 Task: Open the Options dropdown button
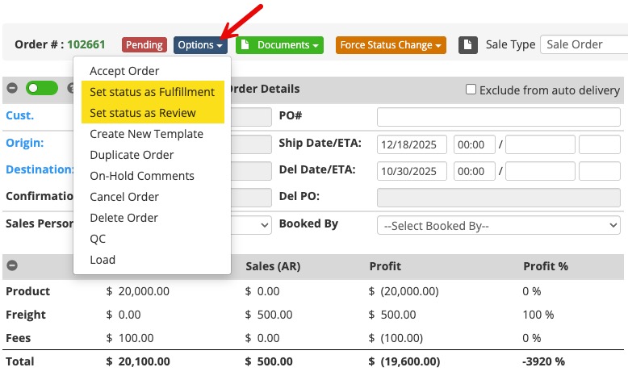(201, 45)
